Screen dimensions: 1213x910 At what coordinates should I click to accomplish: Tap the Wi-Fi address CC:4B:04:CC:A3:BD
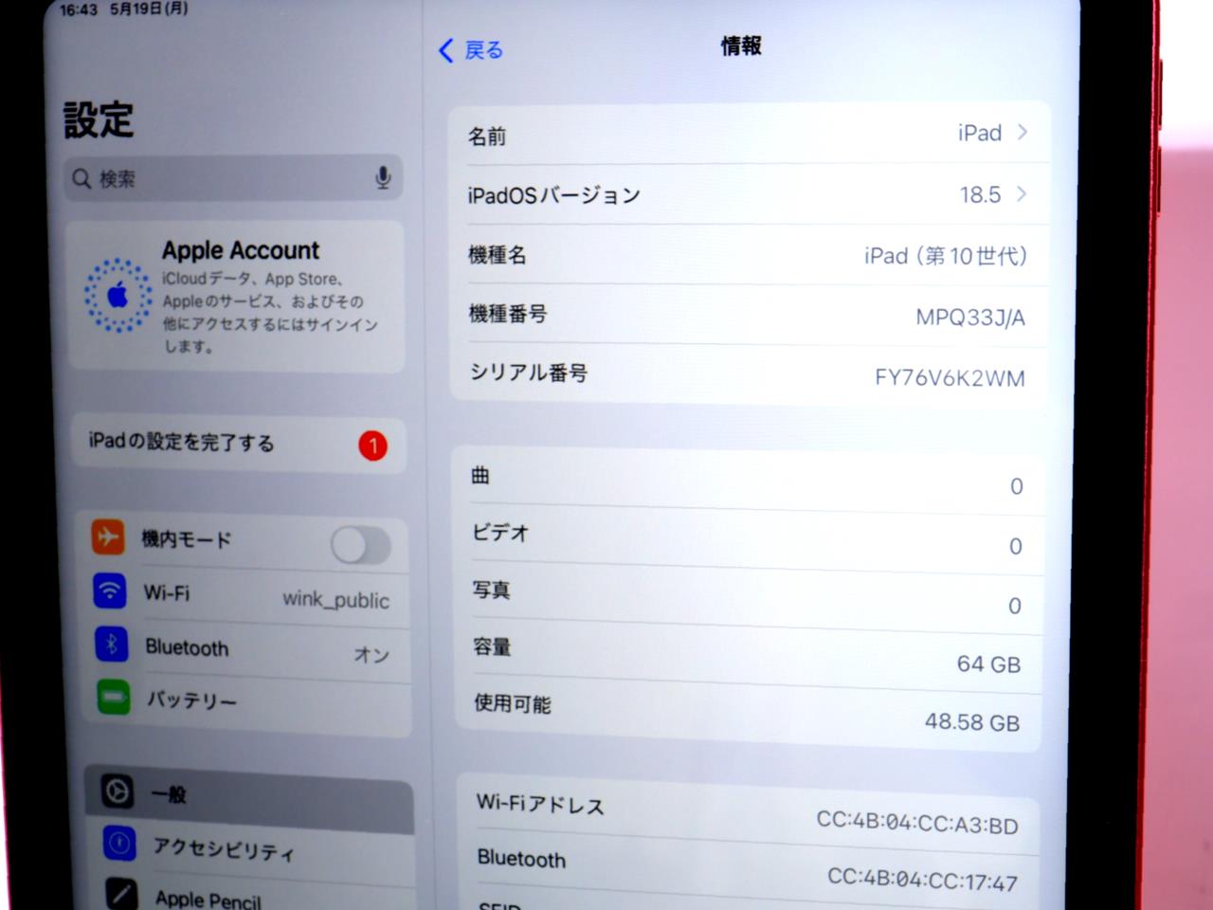917,822
